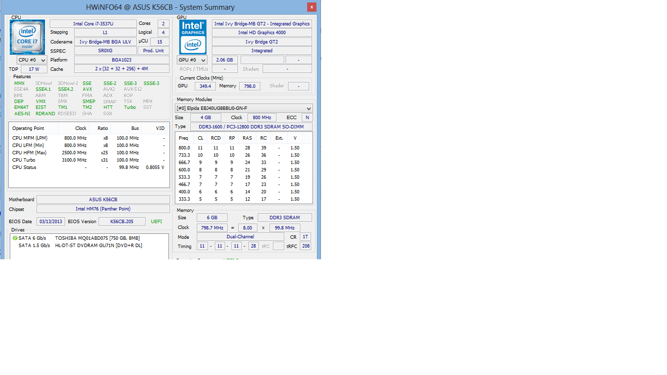Click the TDP 17 W value
667x375 pixels.
tap(34, 69)
